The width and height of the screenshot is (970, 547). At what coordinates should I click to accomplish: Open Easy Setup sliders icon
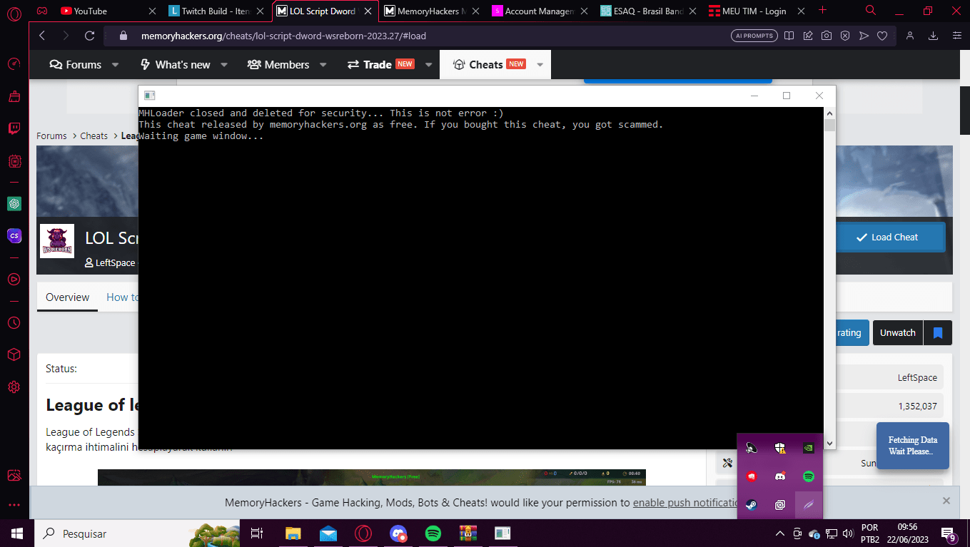coord(956,36)
